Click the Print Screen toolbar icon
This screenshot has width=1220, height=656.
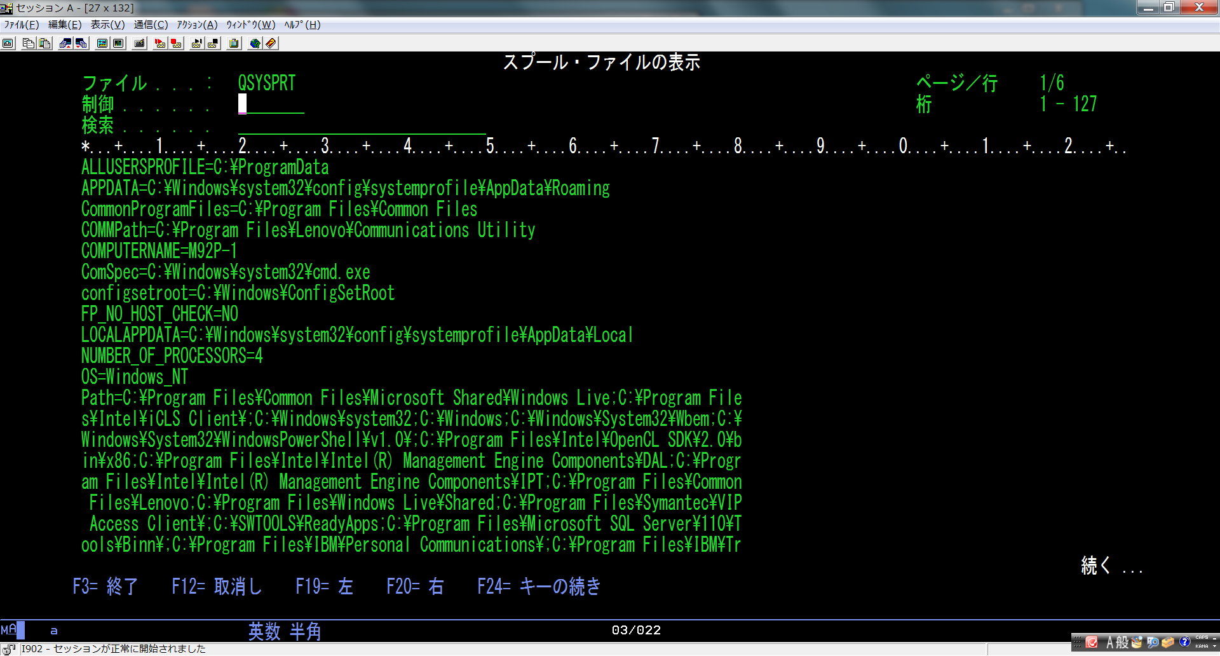(x=8, y=43)
